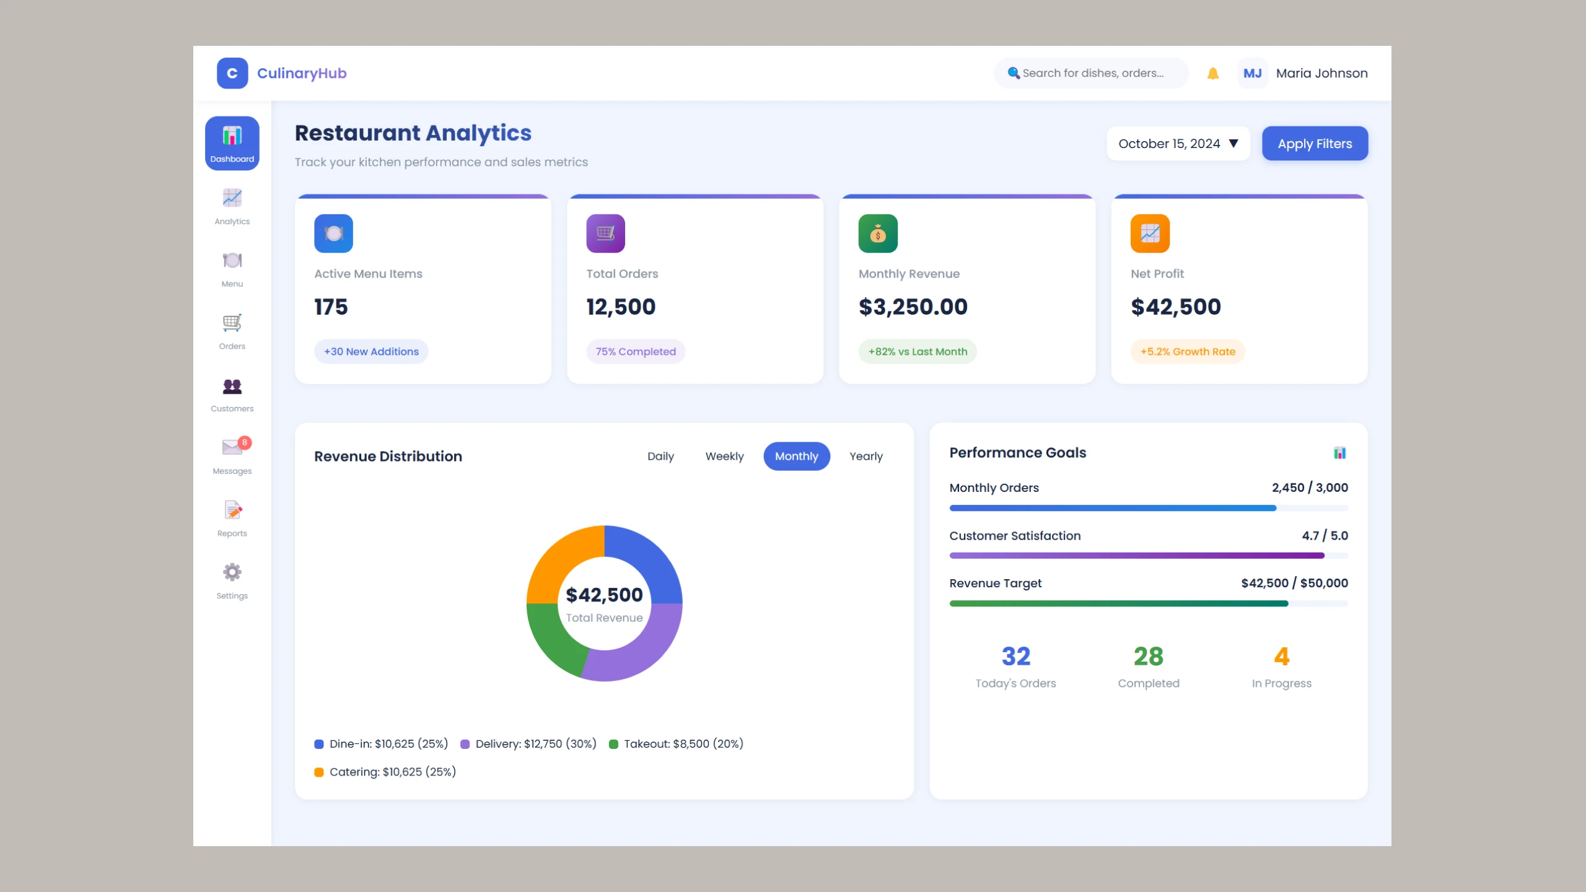Click the +30 New Additions badge
1586x892 pixels.
(x=371, y=351)
